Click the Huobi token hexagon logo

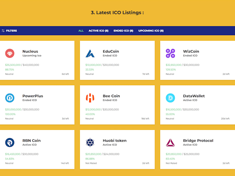90,142
